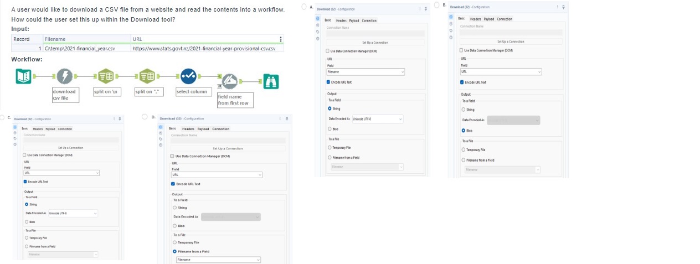Pin the option D configuration panel
This screenshot has height=264, width=700.
[287, 118]
